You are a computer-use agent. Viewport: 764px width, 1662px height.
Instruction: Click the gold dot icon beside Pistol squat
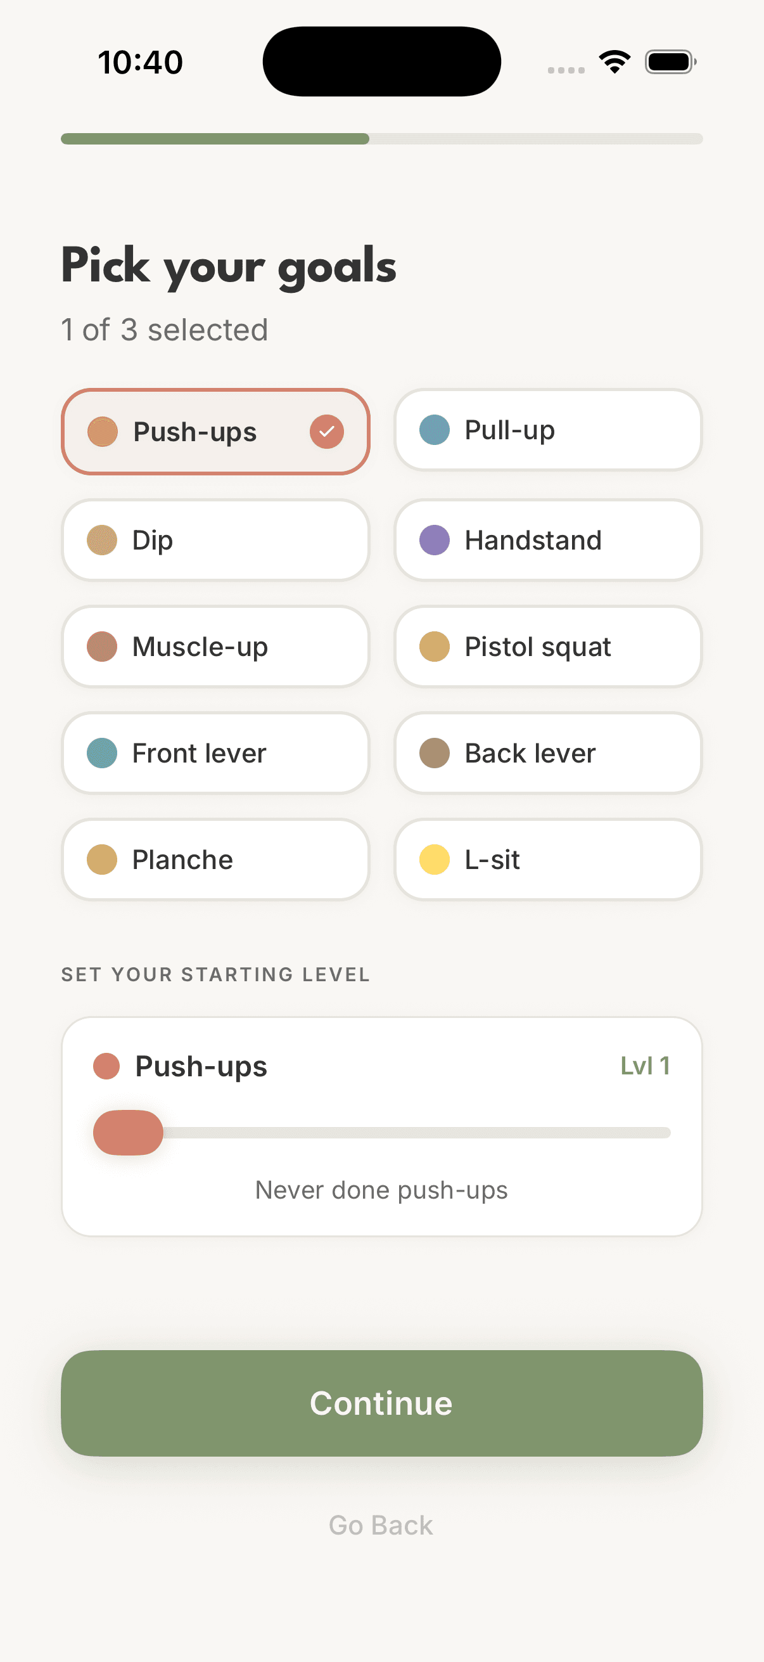(x=436, y=647)
